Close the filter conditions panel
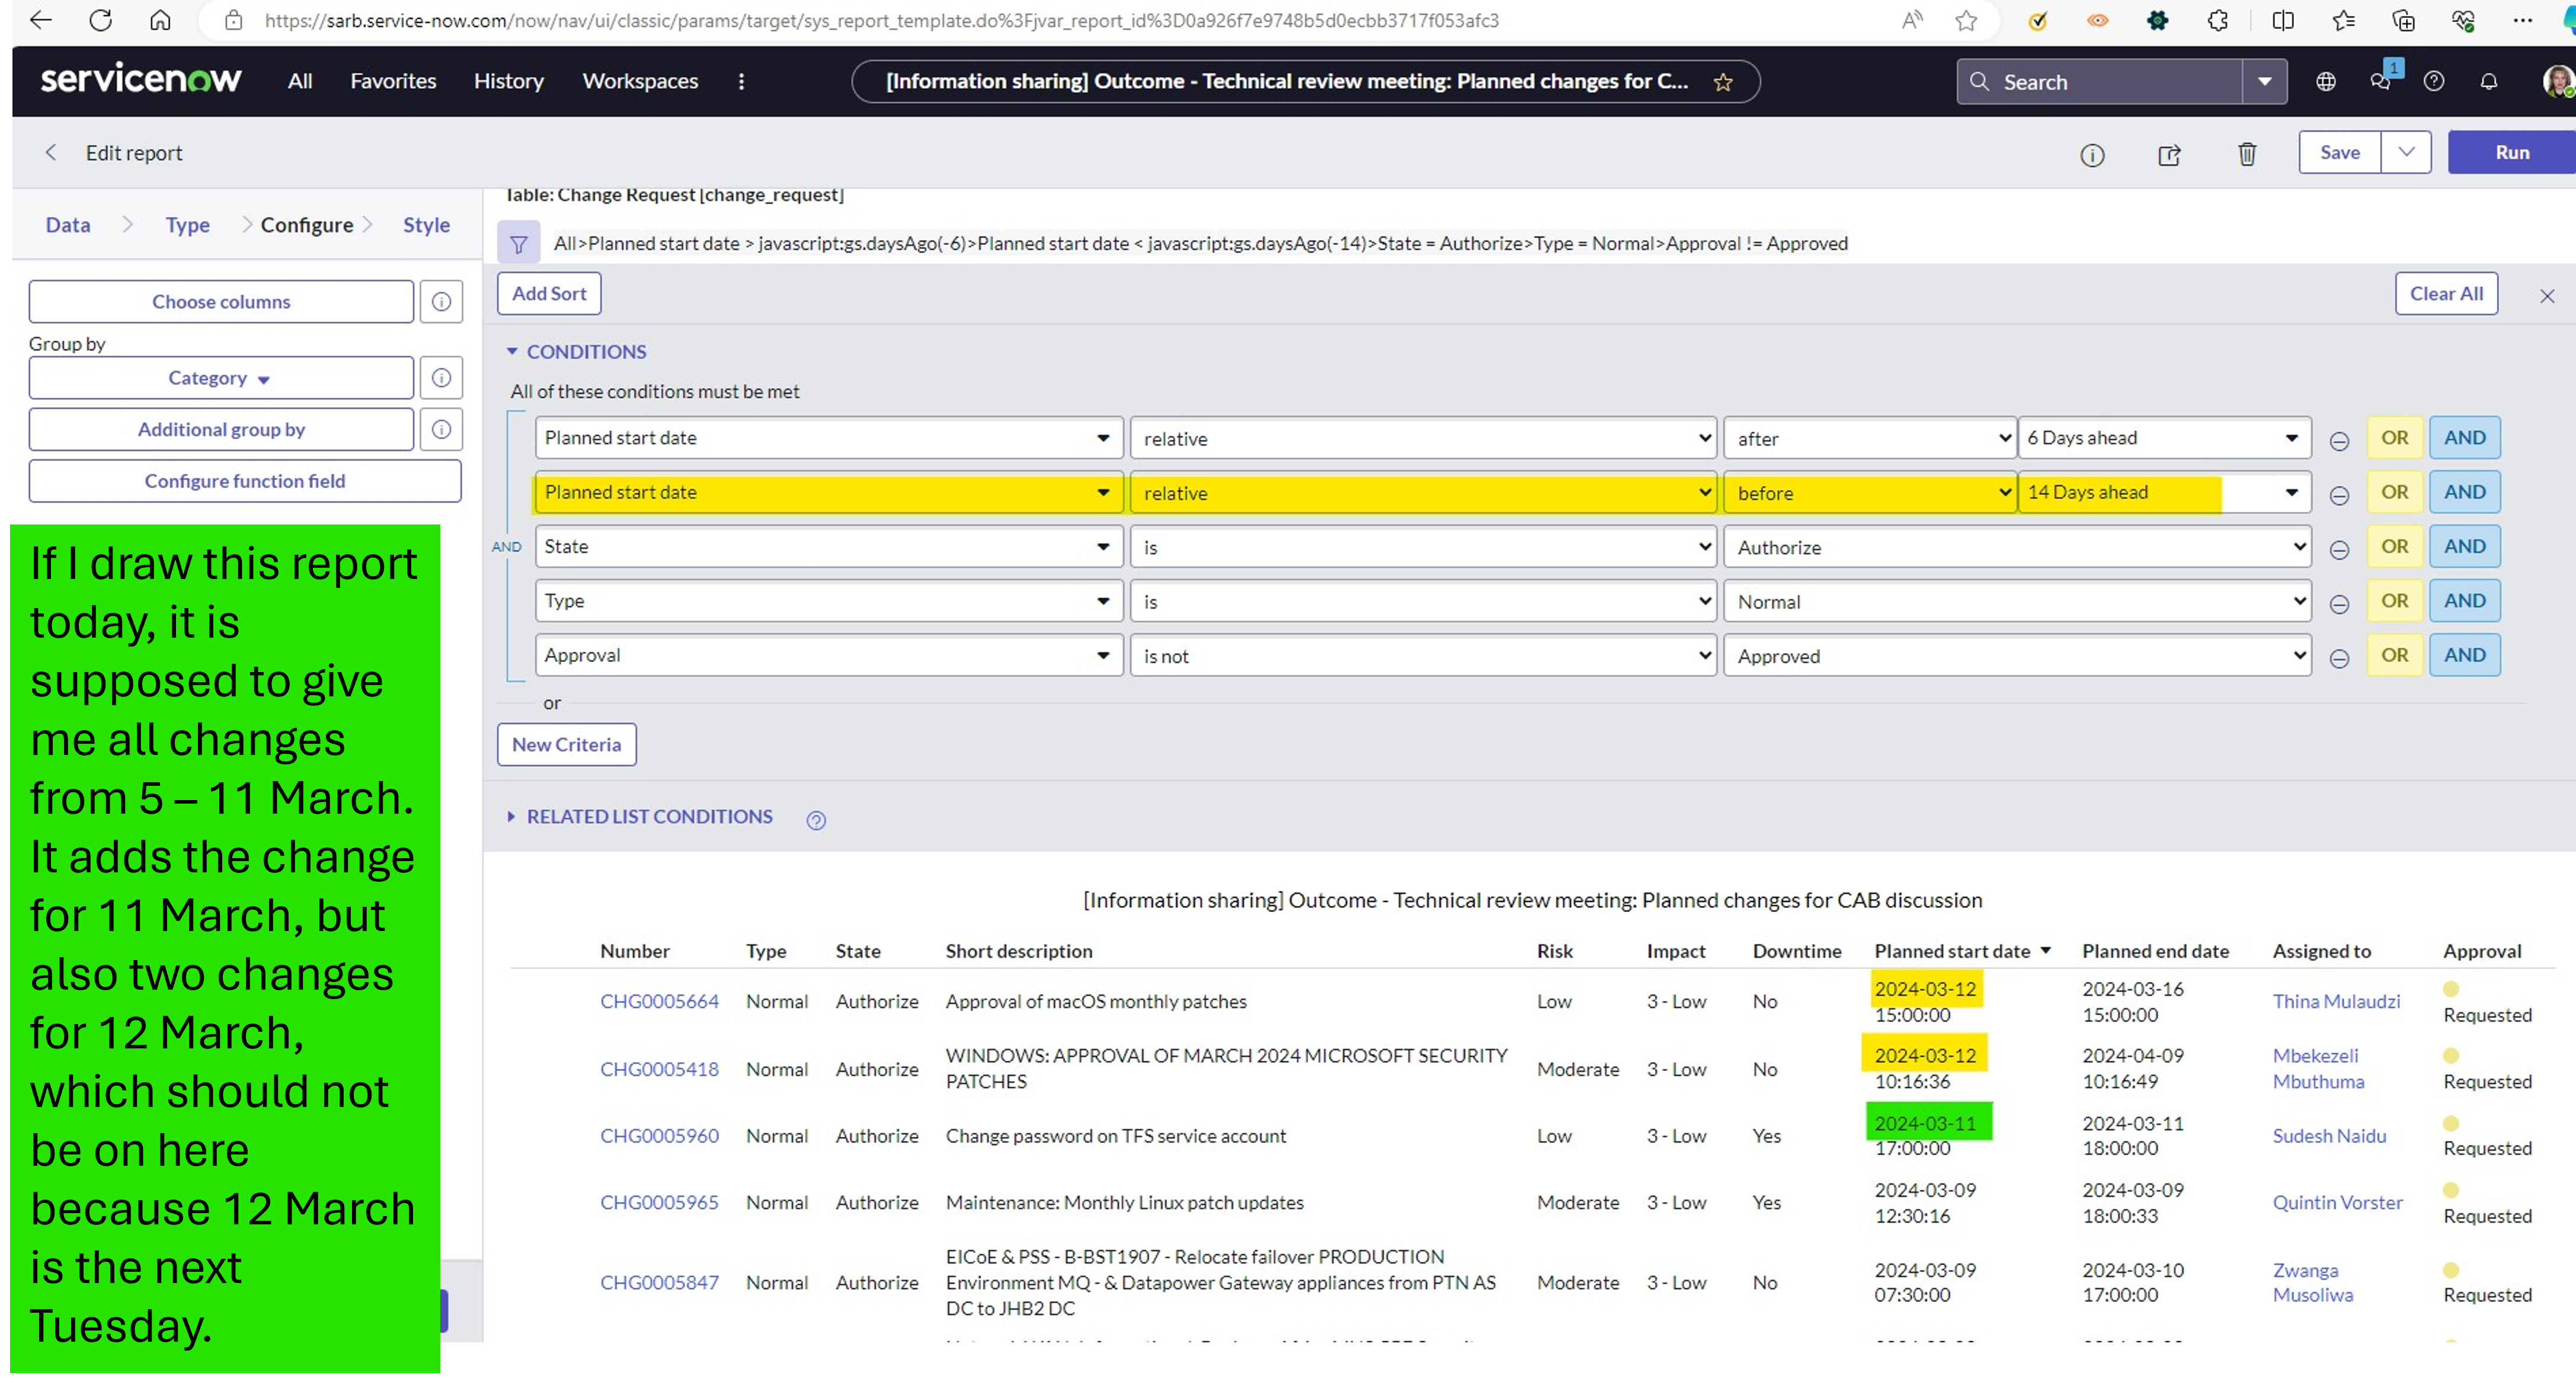 coord(2547,297)
